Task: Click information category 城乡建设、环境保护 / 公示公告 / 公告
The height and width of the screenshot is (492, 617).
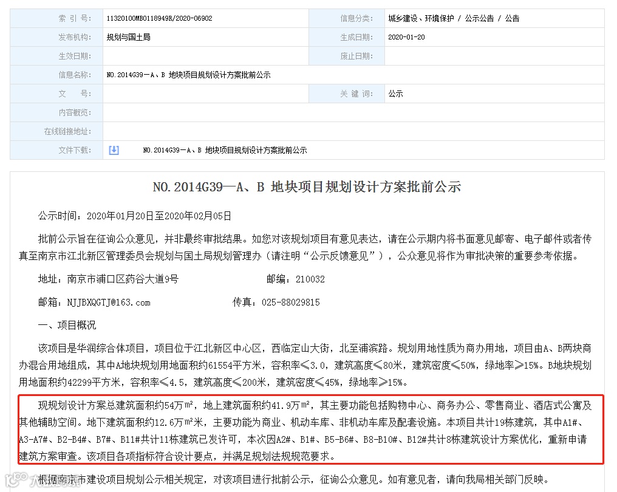Action: tap(454, 18)
